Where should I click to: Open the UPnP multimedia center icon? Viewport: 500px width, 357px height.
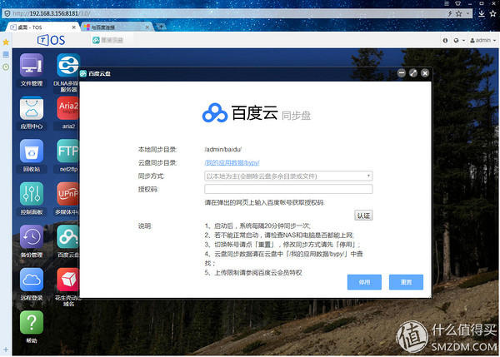[68, 194]
